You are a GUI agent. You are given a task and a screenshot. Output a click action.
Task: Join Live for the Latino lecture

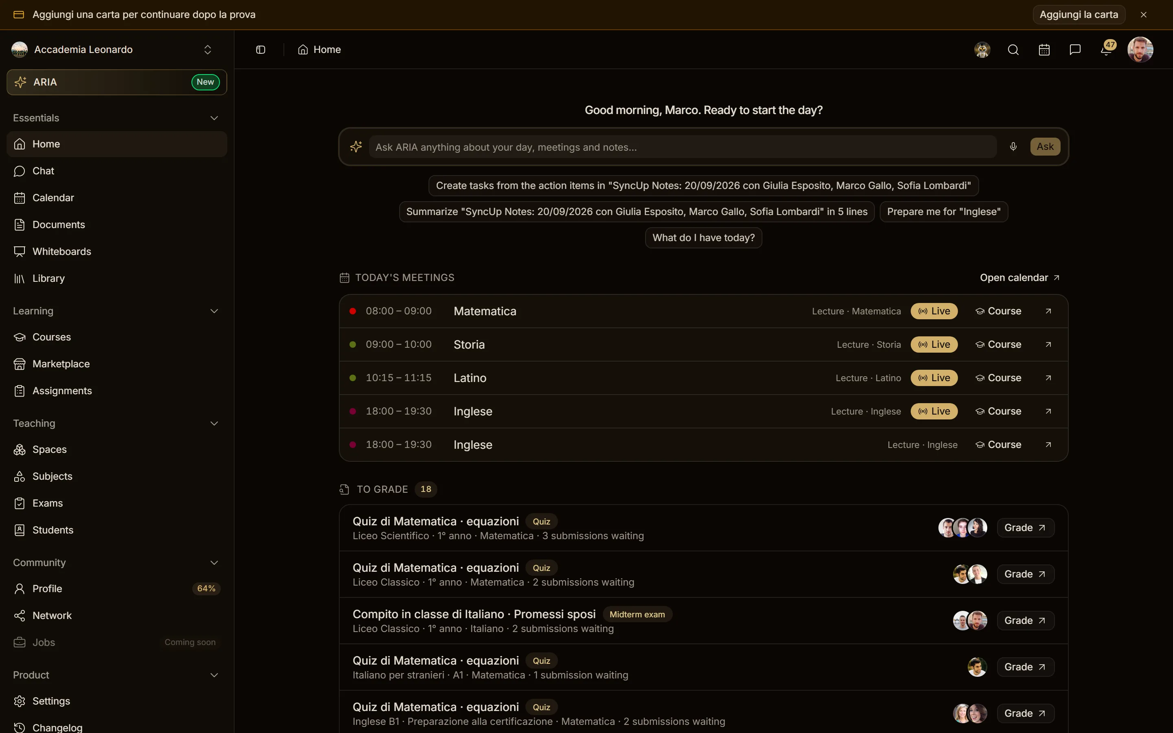click(934, 378)
